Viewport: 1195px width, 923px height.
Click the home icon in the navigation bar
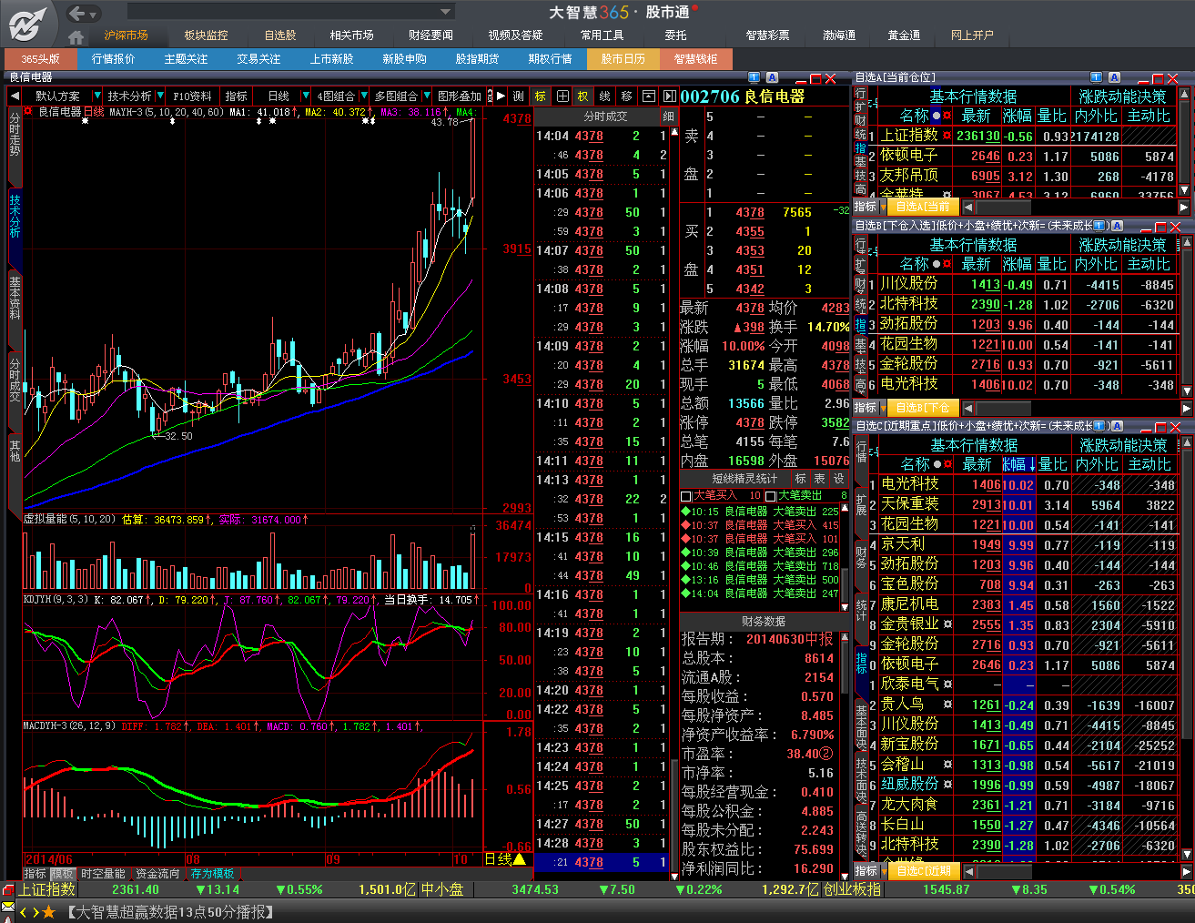(x=76, y=36)
